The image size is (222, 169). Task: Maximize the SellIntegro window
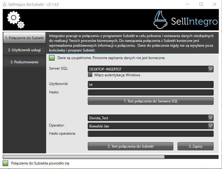(x=201, y=4)
